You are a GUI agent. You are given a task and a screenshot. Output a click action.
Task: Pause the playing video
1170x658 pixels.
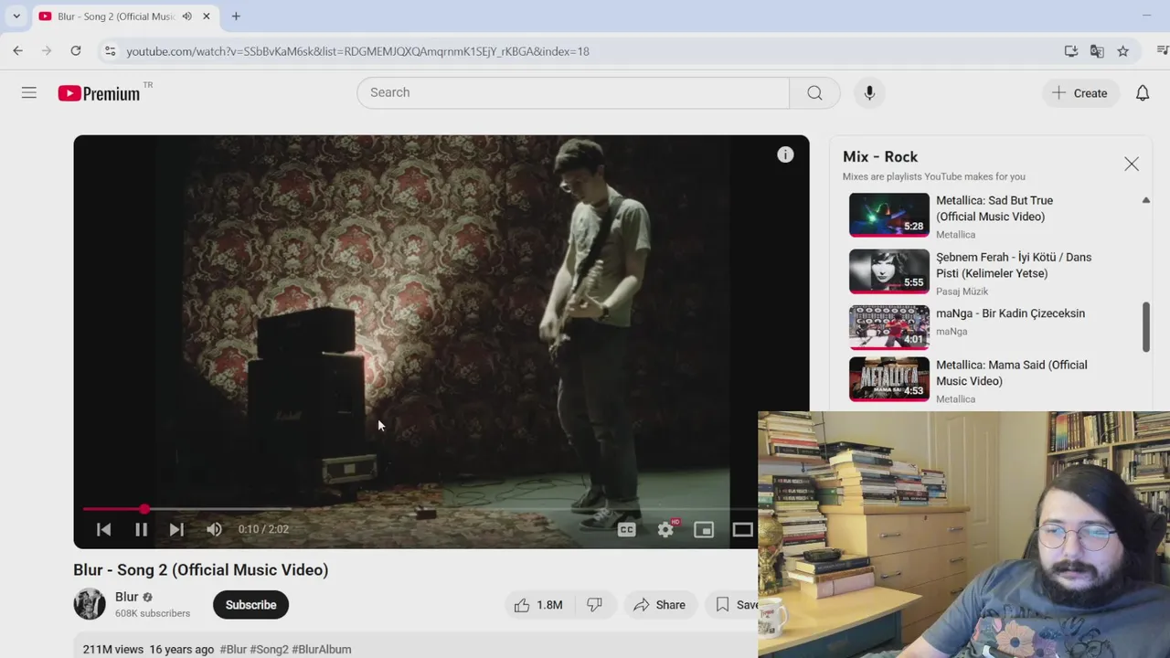(141, 529)
